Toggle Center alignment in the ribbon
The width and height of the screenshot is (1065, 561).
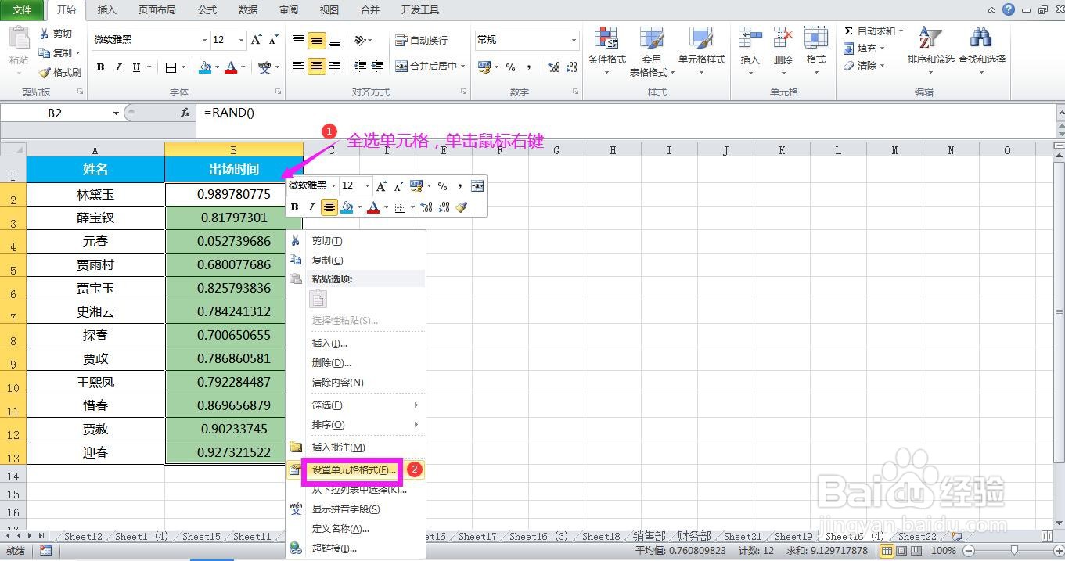316,67
